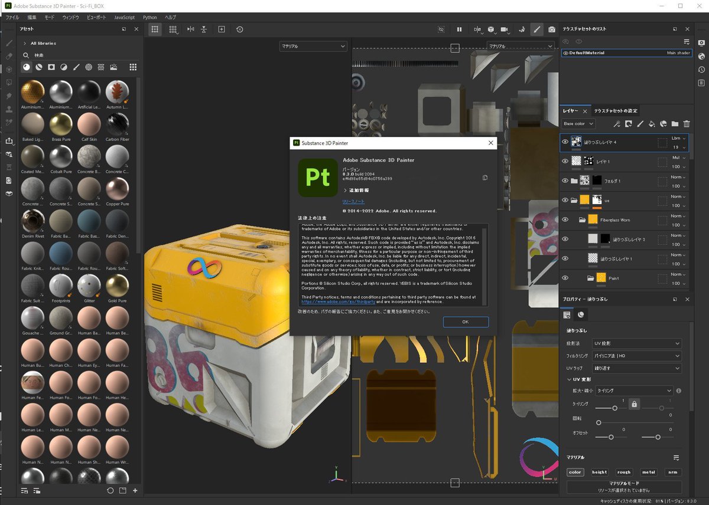
Task: Toggle visibility of フォルダ 1
Action: point(565,181)
